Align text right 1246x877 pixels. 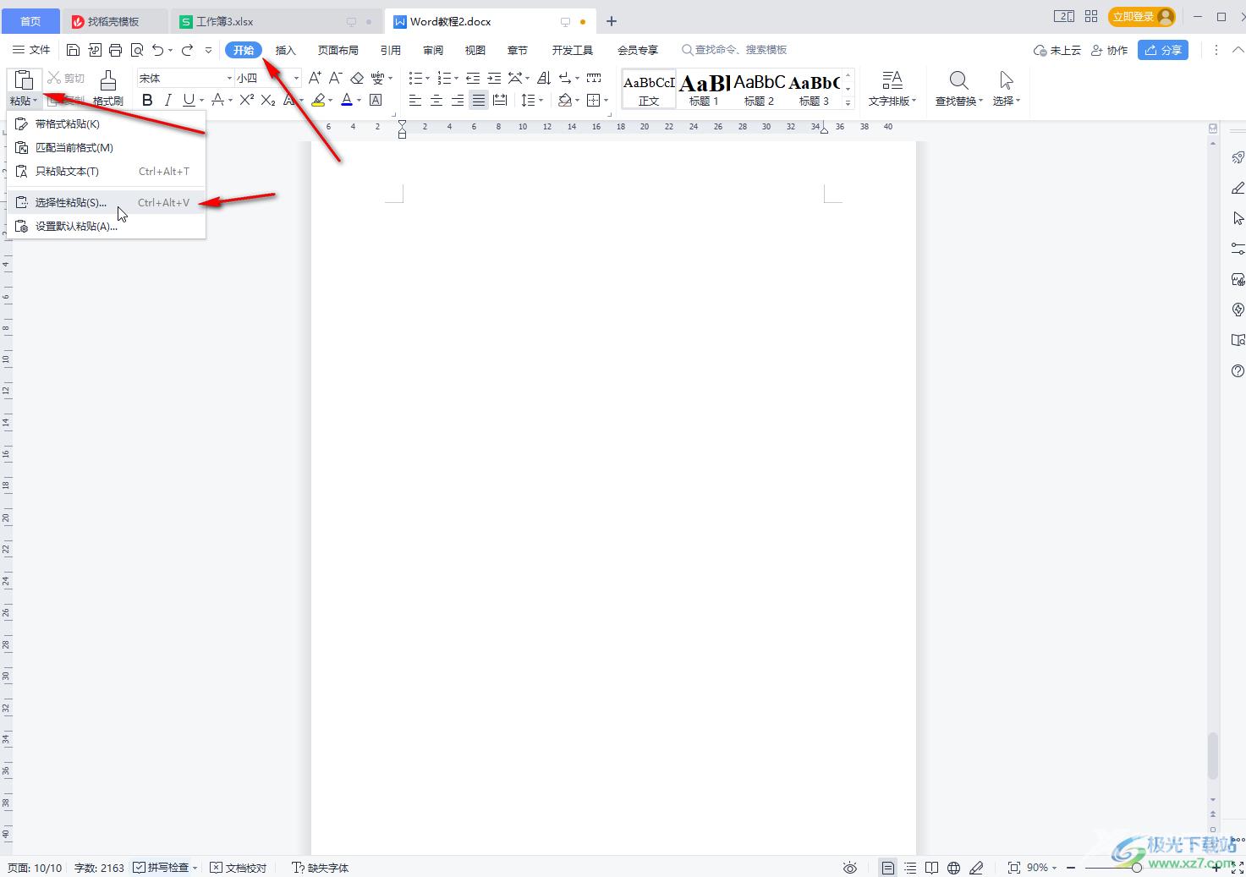tap(458, 100)
